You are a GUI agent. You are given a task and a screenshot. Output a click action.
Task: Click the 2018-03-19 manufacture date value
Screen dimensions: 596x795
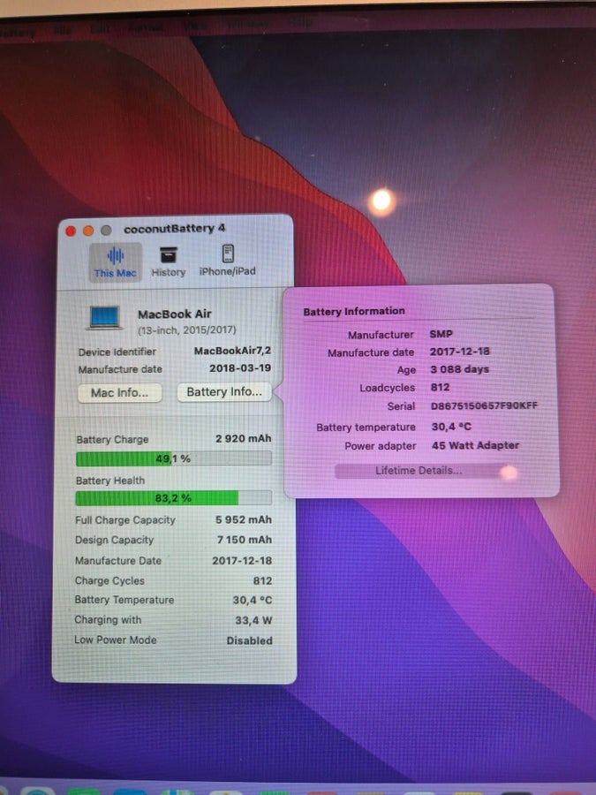(x=240, y=368)
